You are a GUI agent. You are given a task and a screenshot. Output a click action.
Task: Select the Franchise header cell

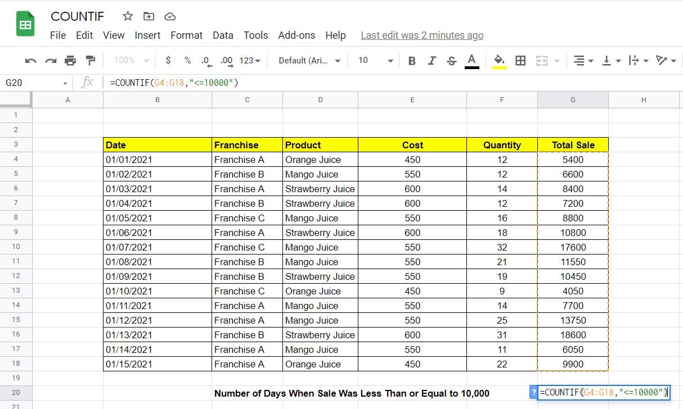click(x=247, y=145)
